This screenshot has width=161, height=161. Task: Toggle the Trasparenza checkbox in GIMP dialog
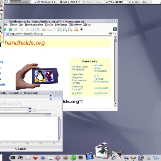(34, 110)
